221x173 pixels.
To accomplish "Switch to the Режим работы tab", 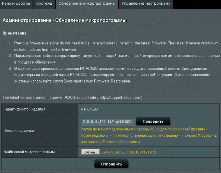I will tap(16, 4).
